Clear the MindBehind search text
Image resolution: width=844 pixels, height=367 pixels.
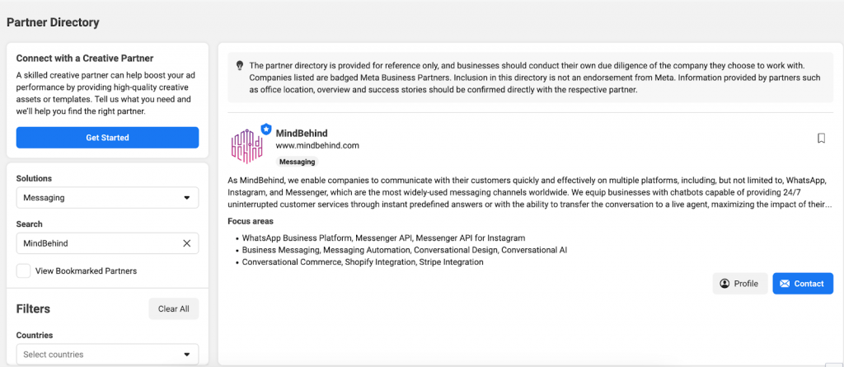(x=186, y=243)
